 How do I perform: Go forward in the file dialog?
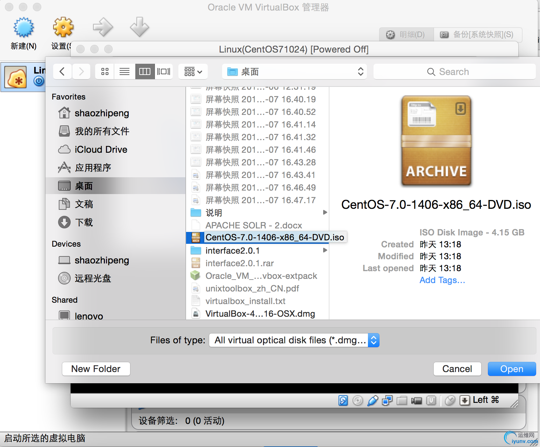pyautogui.click(x=81, y=71)
